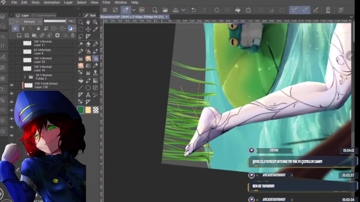Click the Scale/Rotate transform icon
Viewport: 360px width, 202px height.
(x=248, y=10)
